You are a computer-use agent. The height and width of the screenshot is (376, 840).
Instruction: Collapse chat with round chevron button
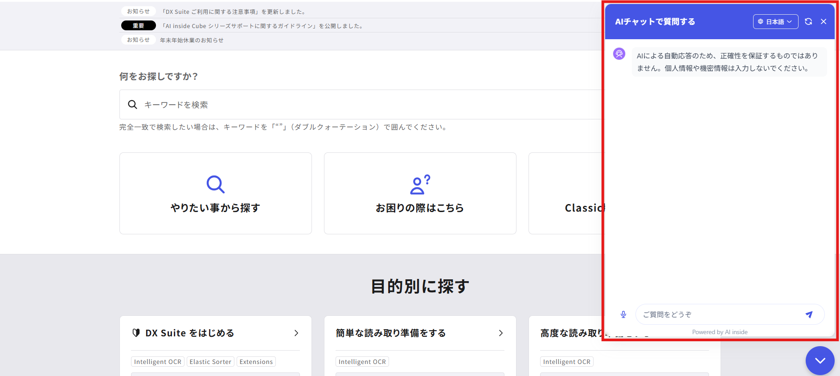tap(820, 360)
